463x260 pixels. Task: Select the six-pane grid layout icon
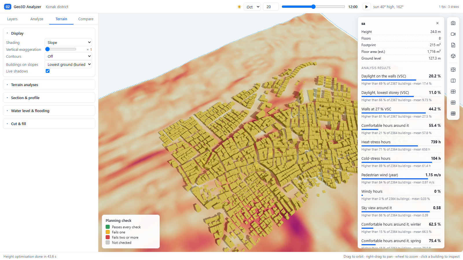click(453, 103)
